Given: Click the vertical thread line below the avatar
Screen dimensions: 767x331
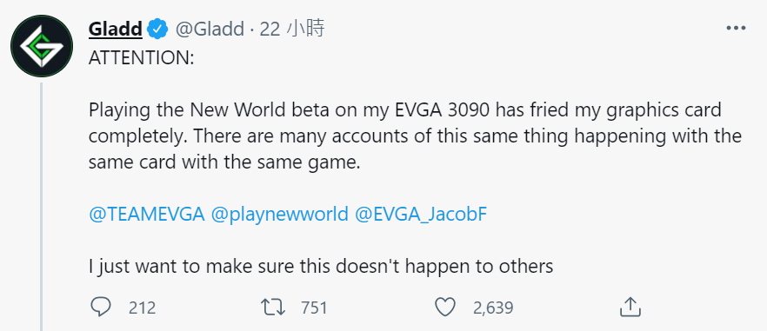Looking at the screenshot, I should pyautogui.click(x=42, y=207).
